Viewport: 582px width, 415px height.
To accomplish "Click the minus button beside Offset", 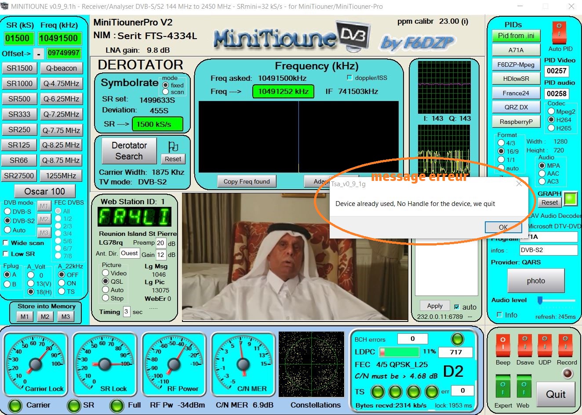I will tap(39, 54).
